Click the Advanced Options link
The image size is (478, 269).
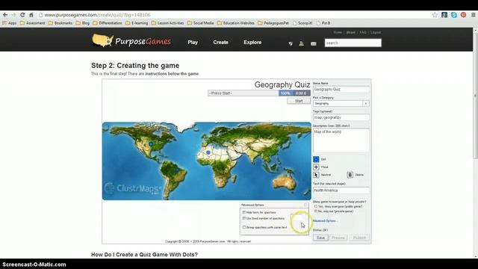[325, 221]
